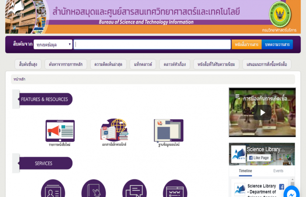Click the new books (รายการหนังสือใหม่) caption
The image size is (306, 197).
click(x=59, y=144)
